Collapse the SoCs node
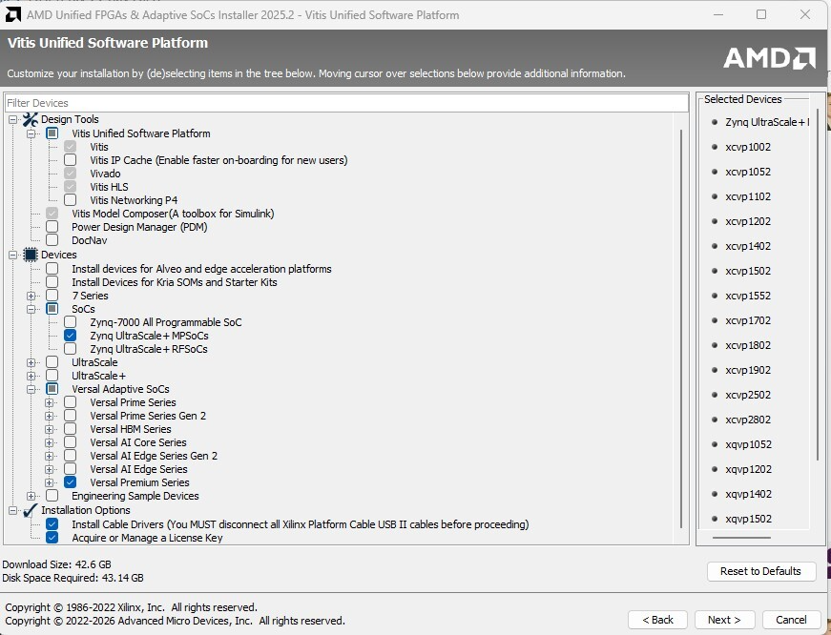This screenshot has height=635, width=831. (31, 309)
